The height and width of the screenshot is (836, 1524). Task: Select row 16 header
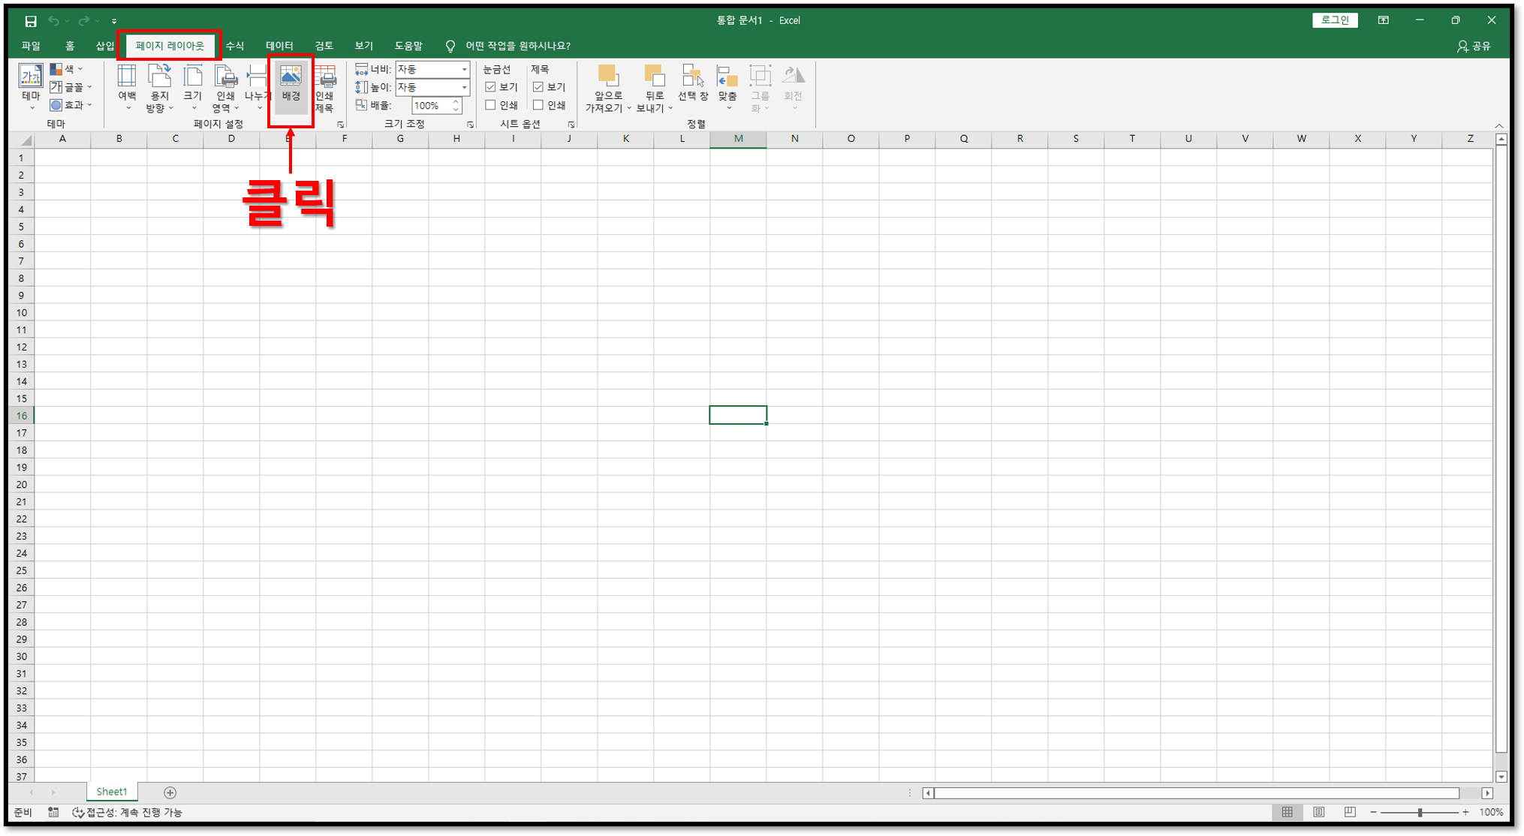coord(22,415)
